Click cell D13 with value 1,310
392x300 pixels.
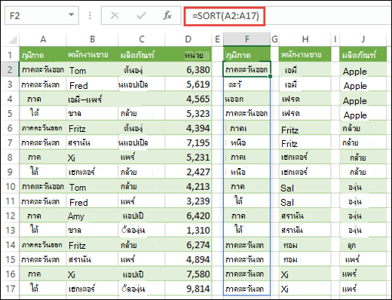pyautogui.click(x=188, y=230)
